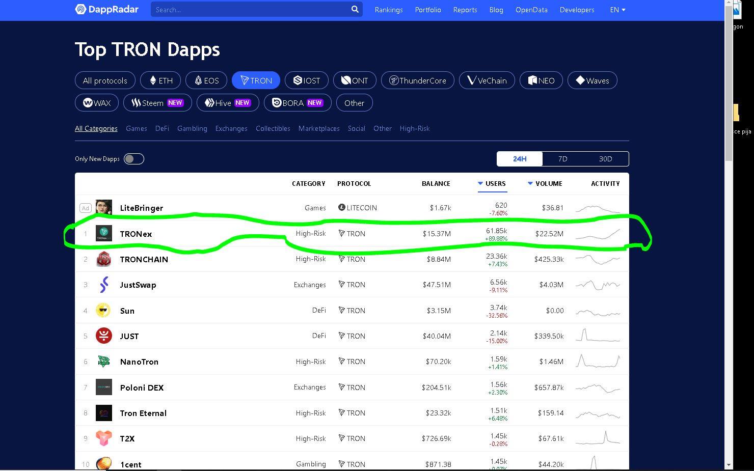This screenshot has width=754, height=471.
Task: Open the OpenData menu
Action: [531, 10]
